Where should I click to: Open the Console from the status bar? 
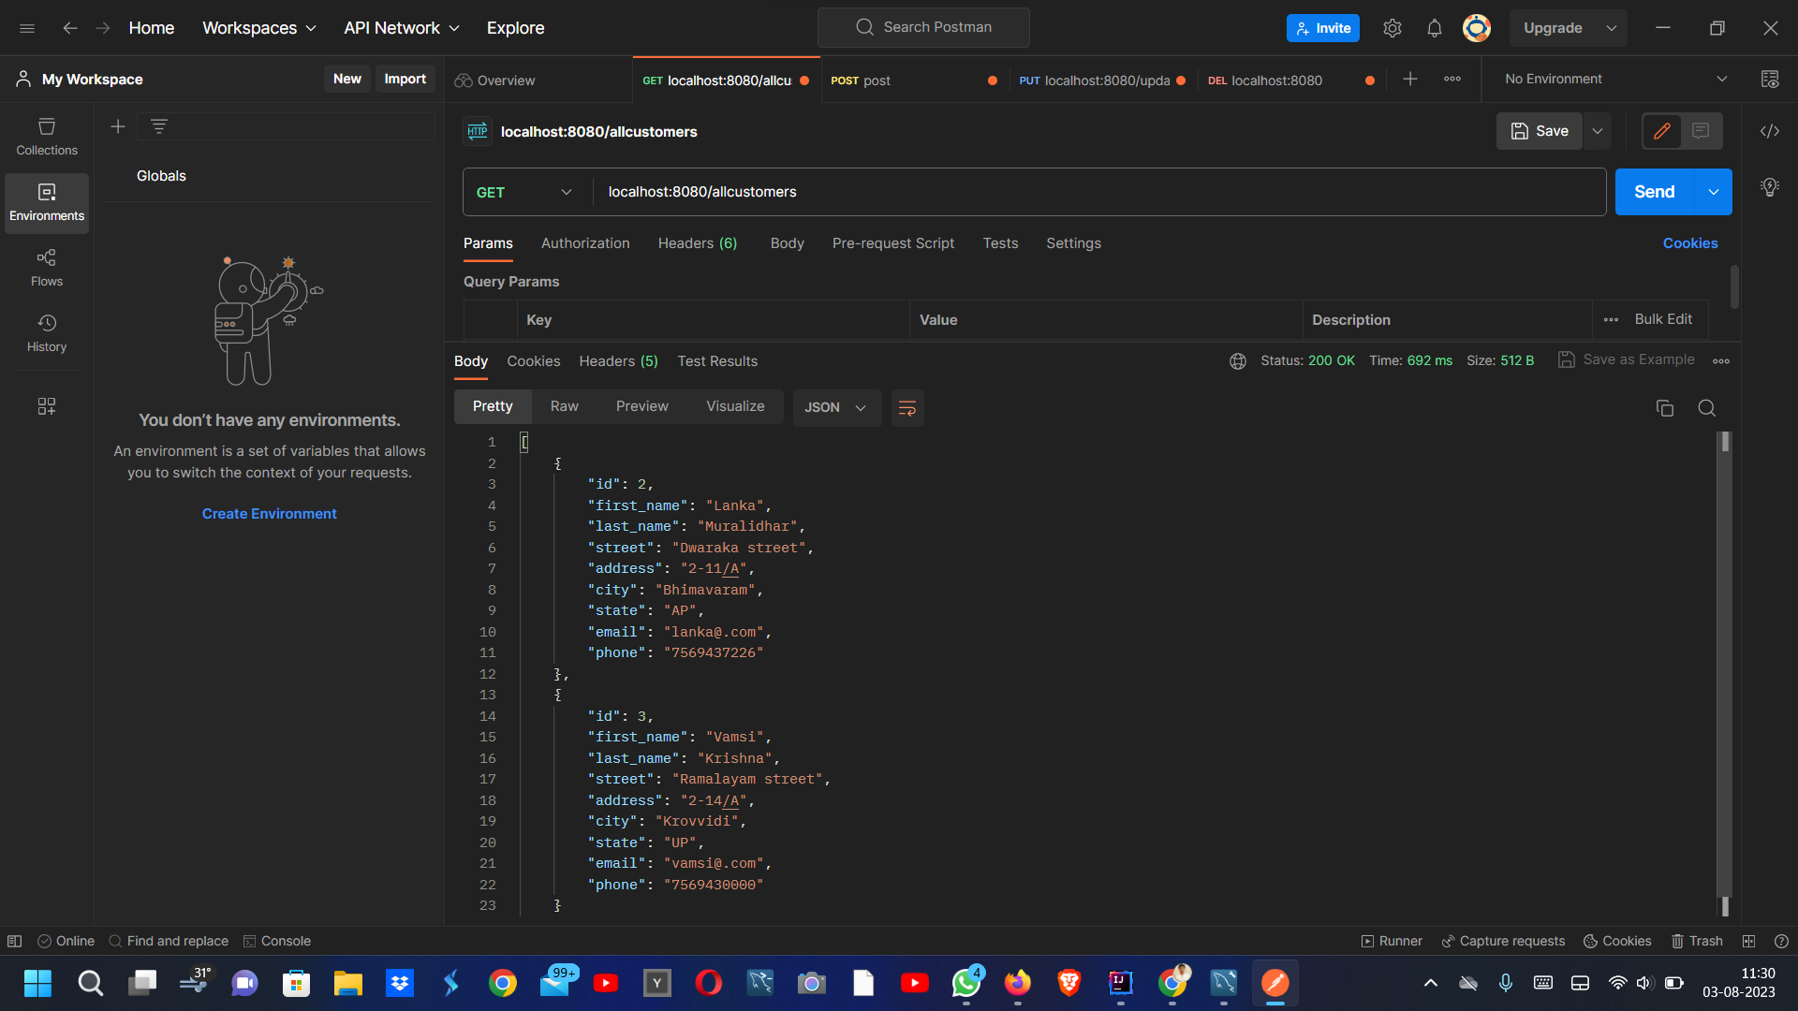coord(277,941)
